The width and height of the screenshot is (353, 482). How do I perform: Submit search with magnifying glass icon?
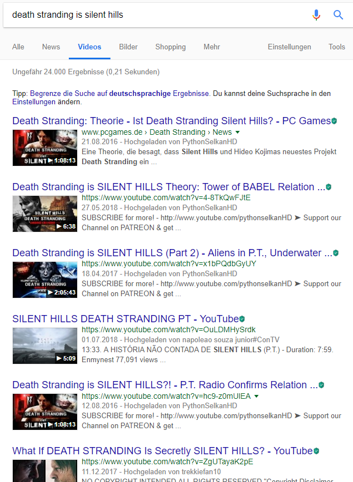click(338, 15)
